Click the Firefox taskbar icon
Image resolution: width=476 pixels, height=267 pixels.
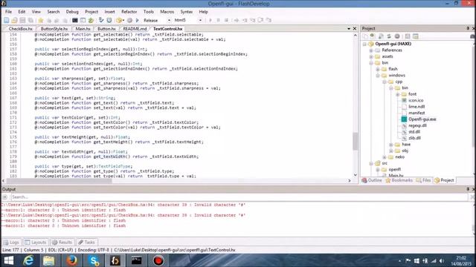72,260
